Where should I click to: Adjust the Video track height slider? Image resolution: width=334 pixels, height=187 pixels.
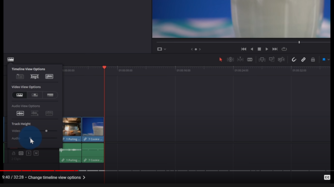click(46, 131)
